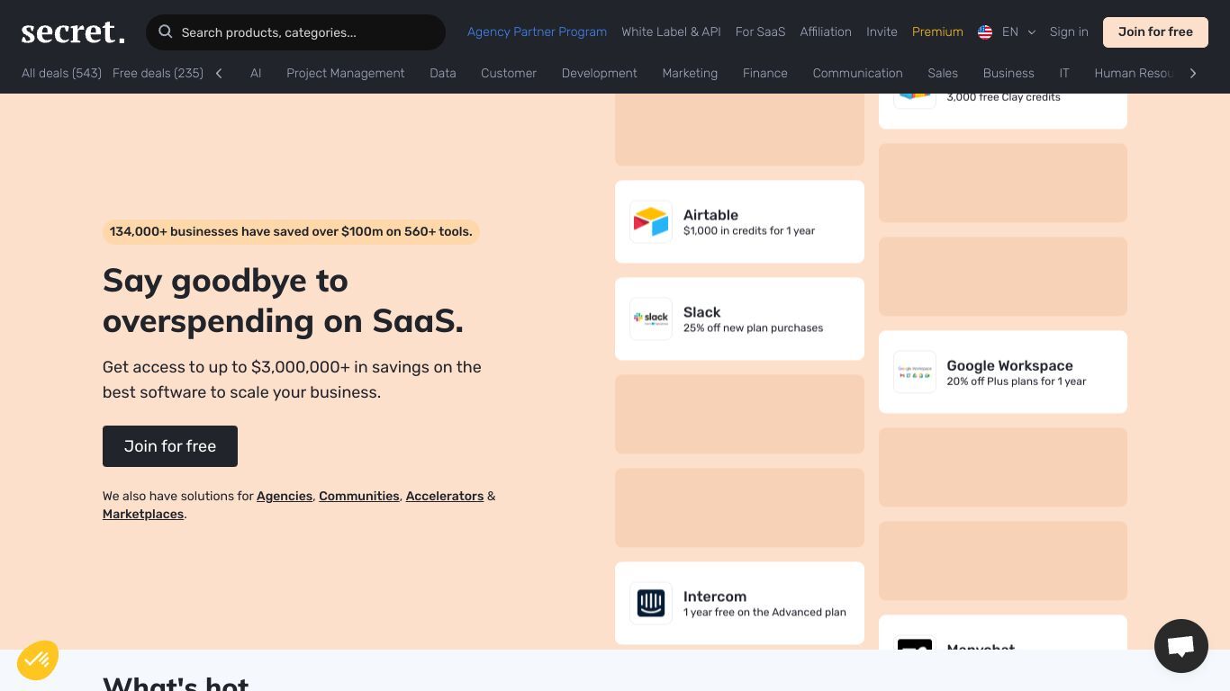The image size is (1230, 691).
Task: Open Airtable $1,000 credits deal text
Action: click(749, 231)
